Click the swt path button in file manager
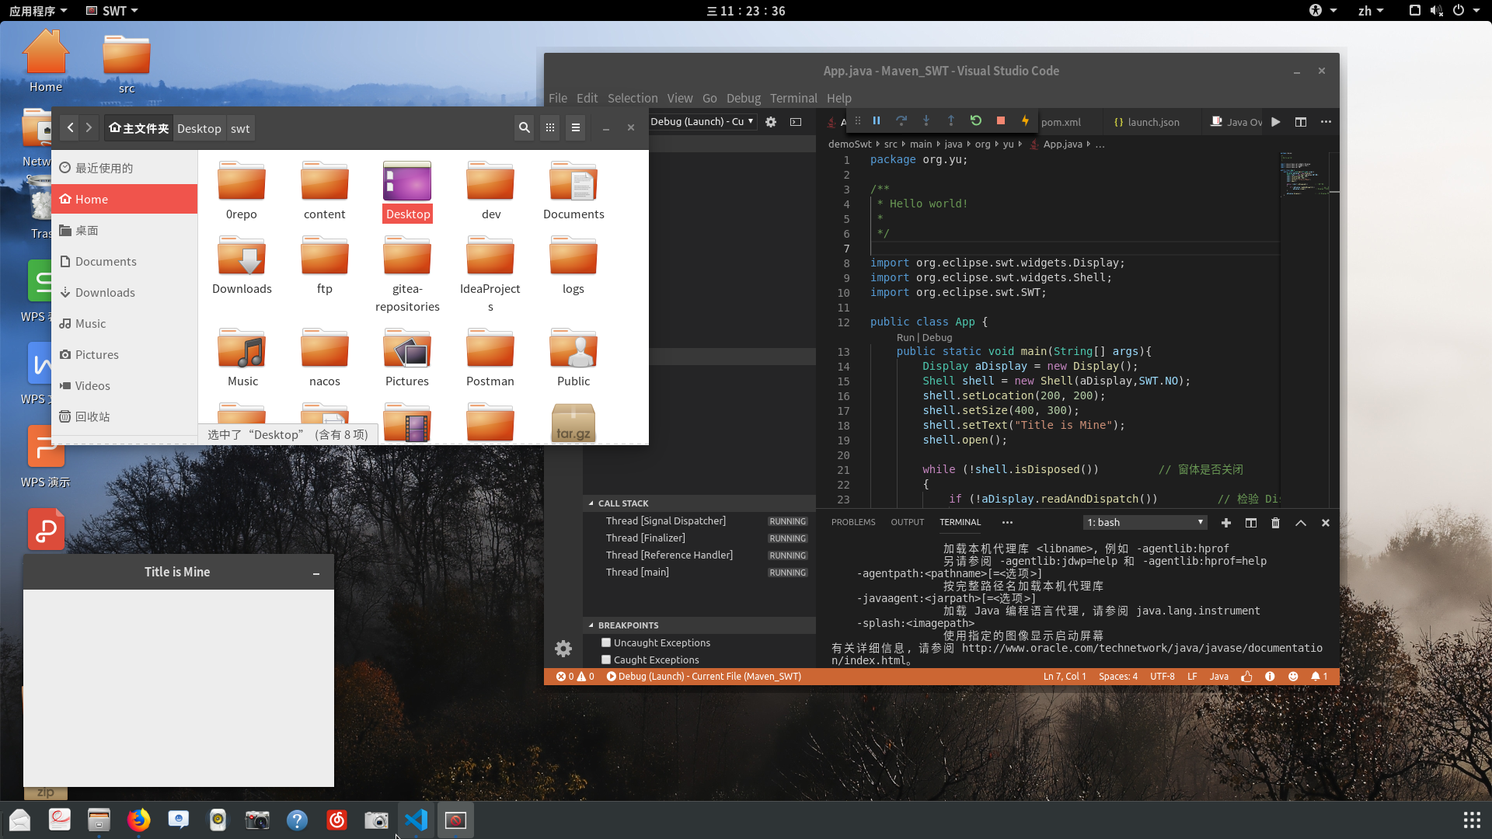Image resolution: width=1492 pixels, height=839 pixels. 240,129
